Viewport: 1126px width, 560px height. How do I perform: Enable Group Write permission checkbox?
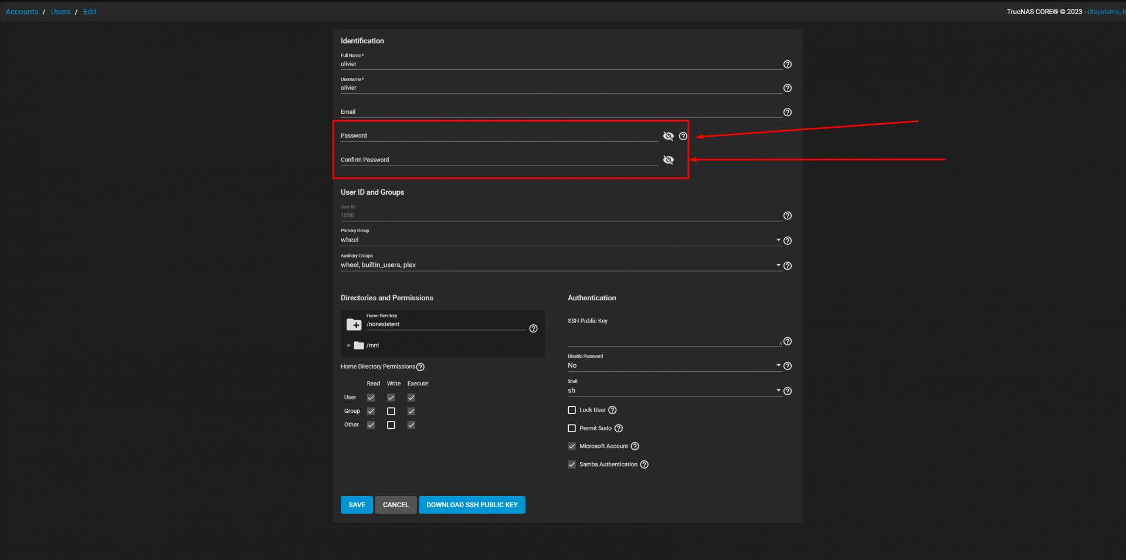click(x=391, y=411)
